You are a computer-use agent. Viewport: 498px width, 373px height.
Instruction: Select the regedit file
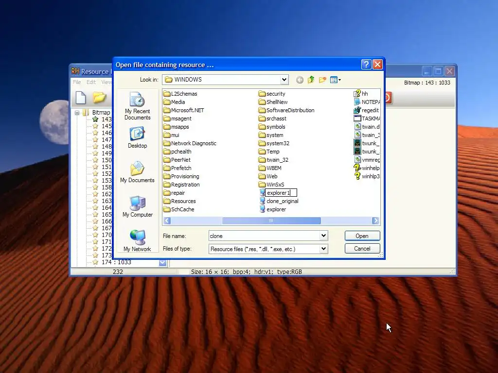366,110
